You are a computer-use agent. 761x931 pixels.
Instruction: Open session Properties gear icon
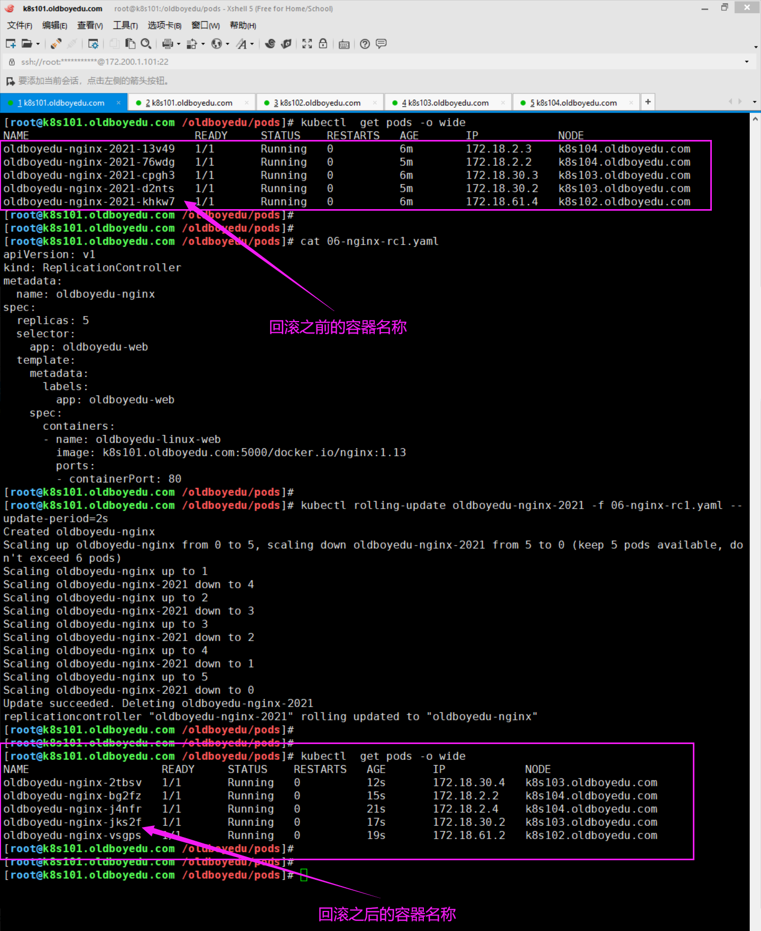pos(93,44)
